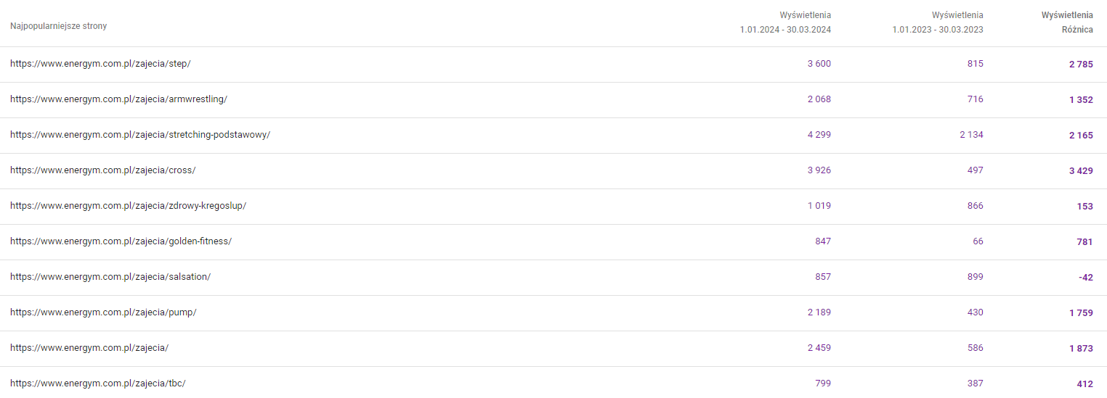Select the 3 600 views value

(819, 64)
